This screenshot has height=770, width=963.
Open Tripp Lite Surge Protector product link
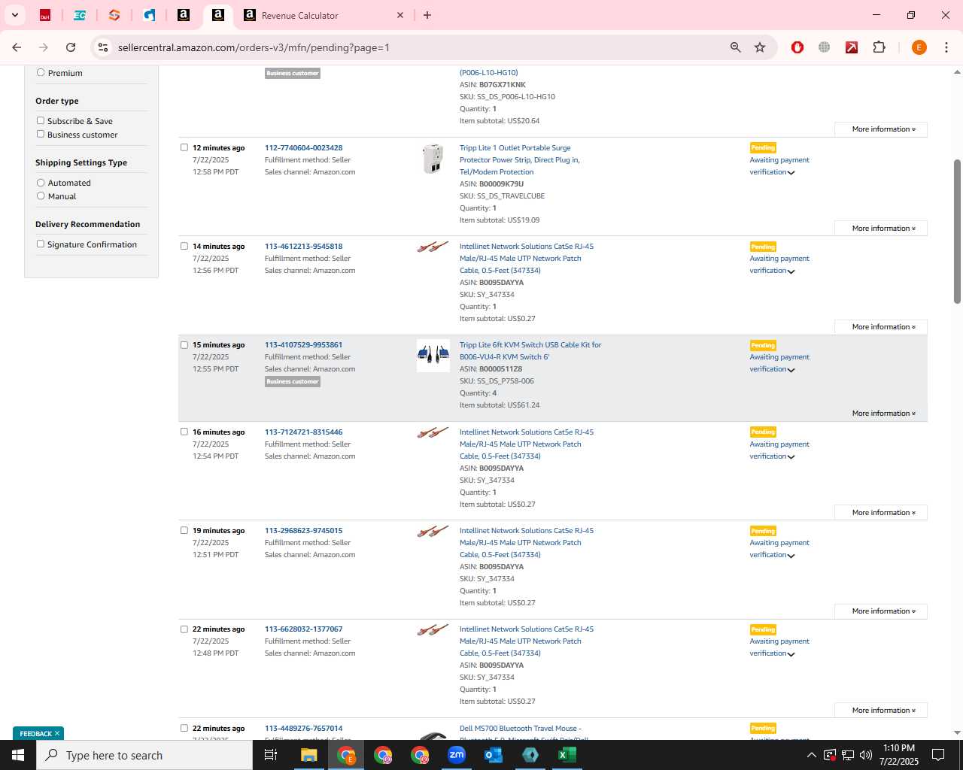520,160
